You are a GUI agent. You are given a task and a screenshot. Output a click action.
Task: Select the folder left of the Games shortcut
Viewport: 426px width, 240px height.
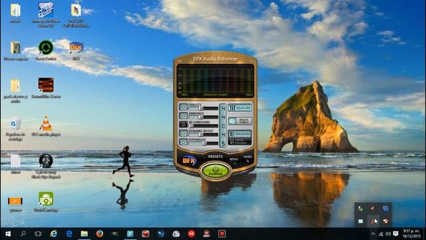coord(15,91)
